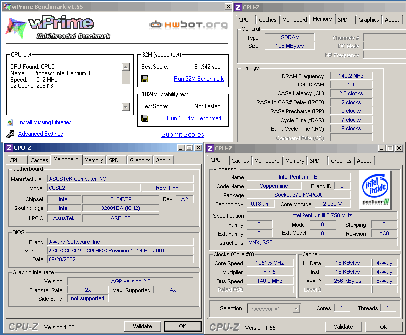Maximize the Mainboard CPU-Z window
The height and width of the screenshot is (335, 406).
(189, 148)
